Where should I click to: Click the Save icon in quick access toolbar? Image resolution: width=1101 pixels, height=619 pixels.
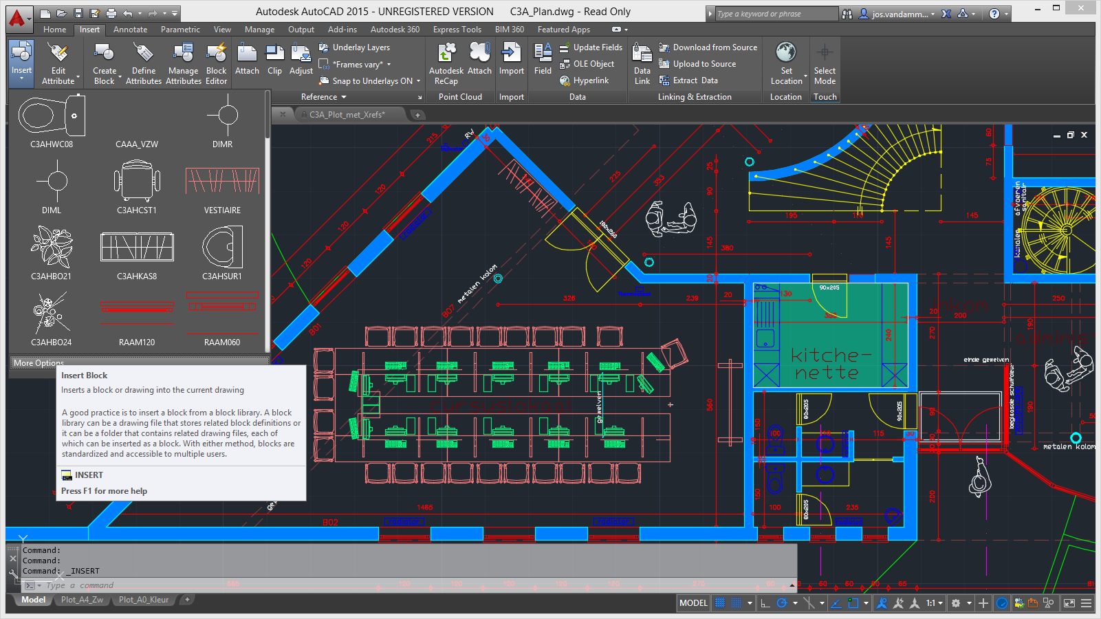pos(78,14)
